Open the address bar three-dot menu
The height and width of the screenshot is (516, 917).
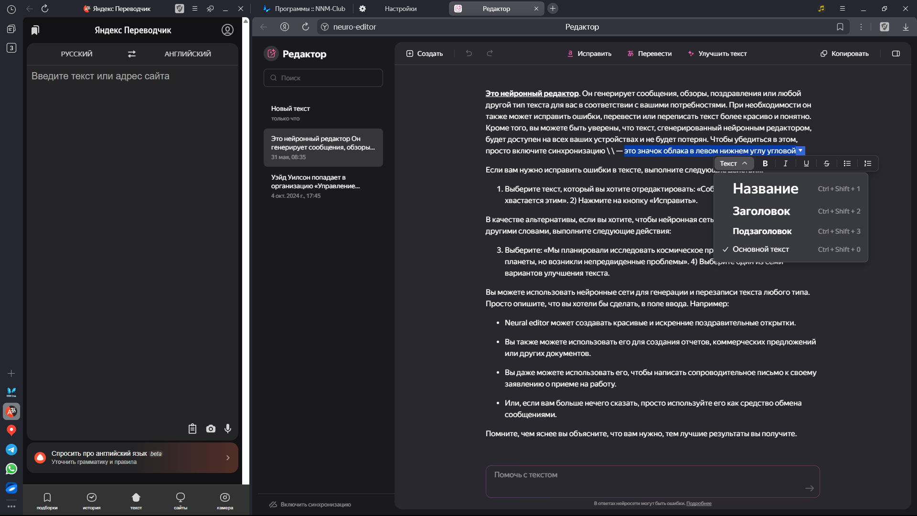tap(861, 27)
